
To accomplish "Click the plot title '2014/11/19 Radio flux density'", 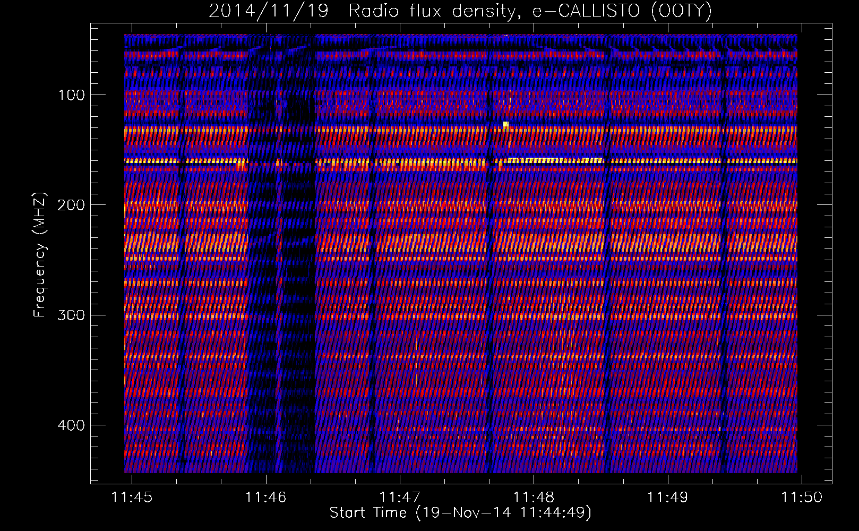I will 362,11.
